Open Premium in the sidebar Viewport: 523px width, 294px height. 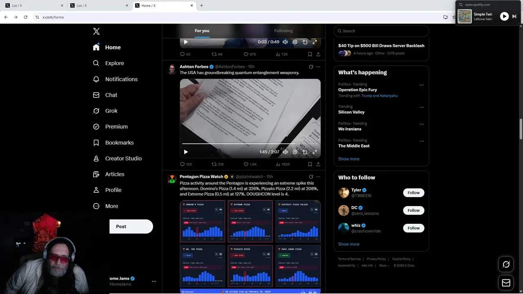110,127
